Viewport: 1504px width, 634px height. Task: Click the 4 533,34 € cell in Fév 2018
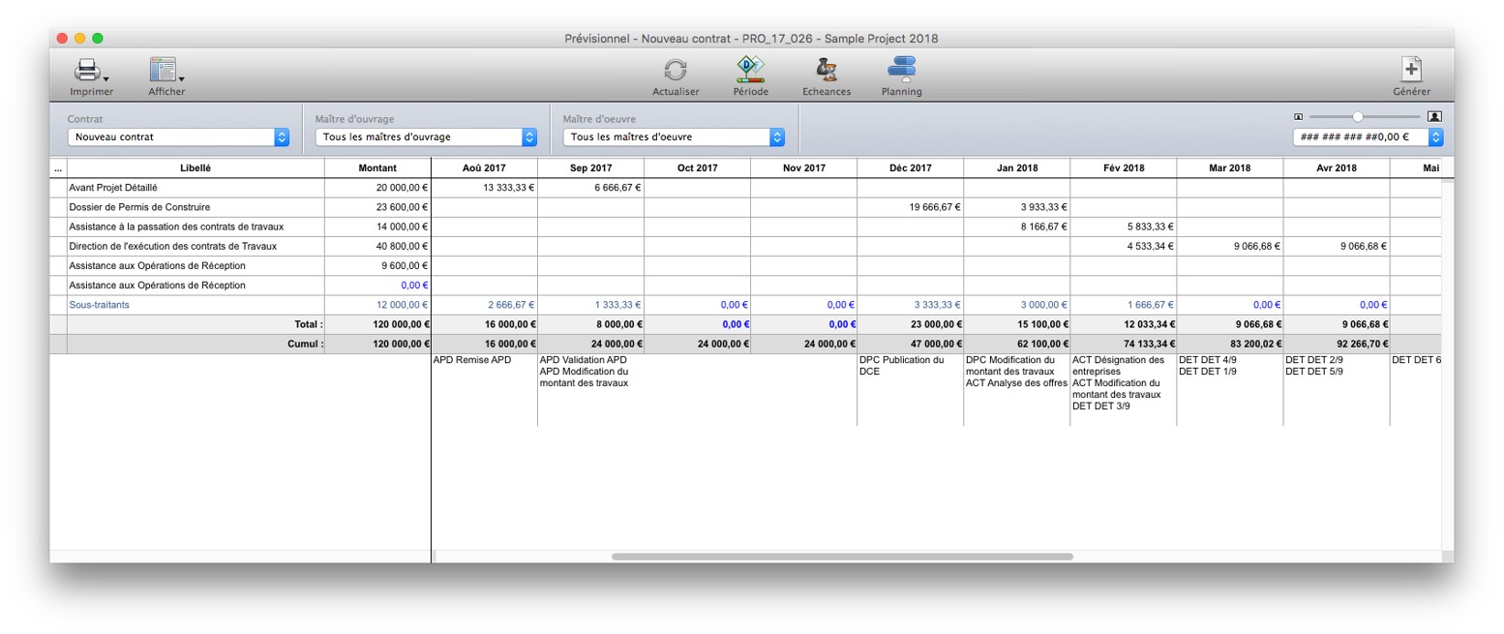(x=1123, y=246)
